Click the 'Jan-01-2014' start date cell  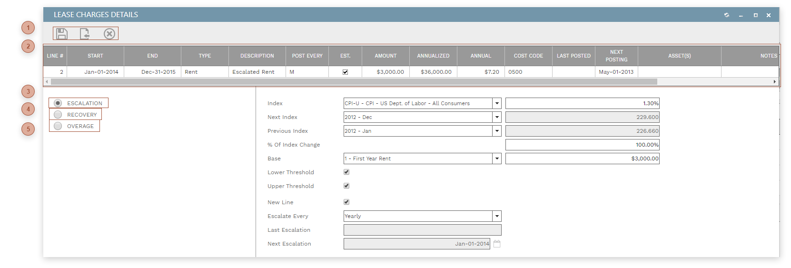pyautogui.click(x=95, y=72)
